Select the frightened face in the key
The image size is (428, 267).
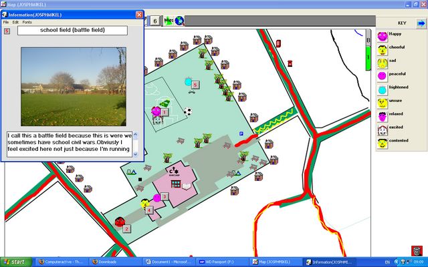(x=383, y=89)
